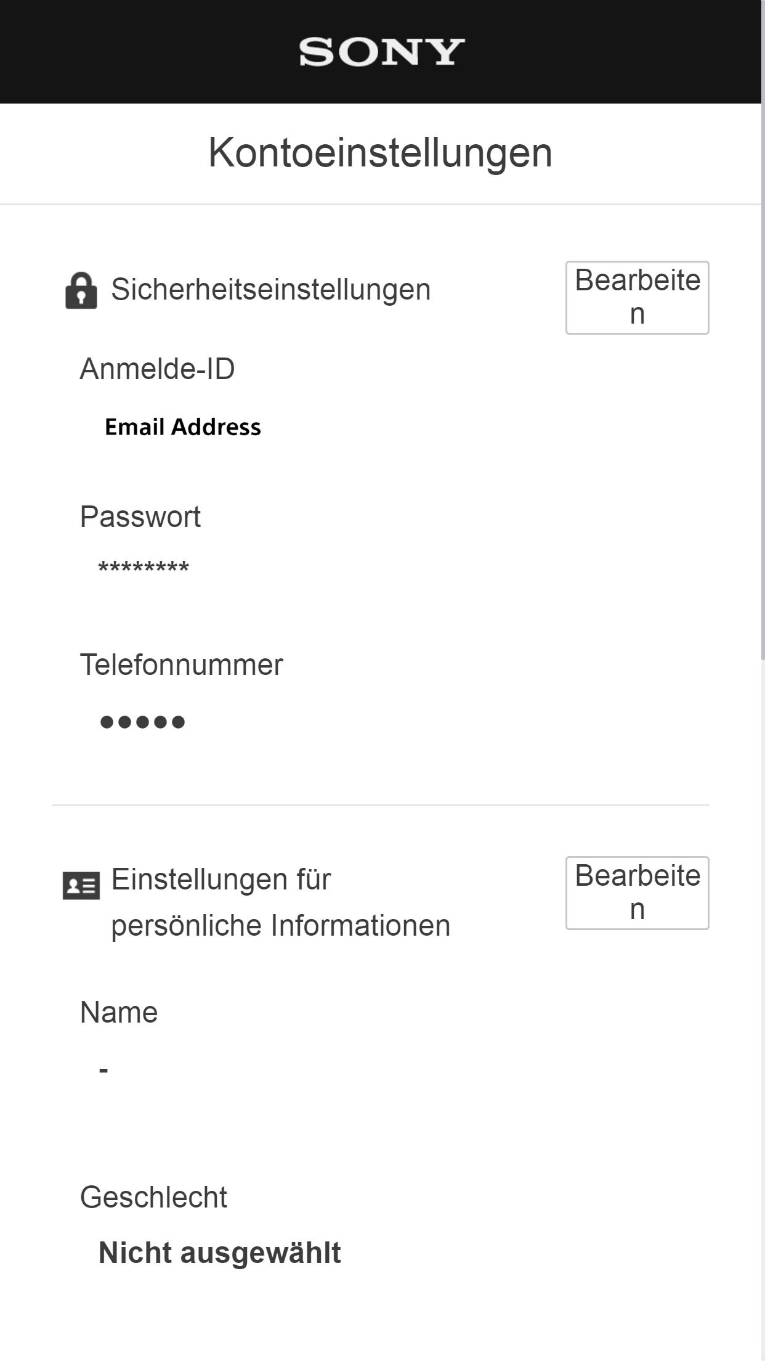Select the Nicht ausgewählt gender value
Screen dimensions: 765x1361
pos(219,1253)
